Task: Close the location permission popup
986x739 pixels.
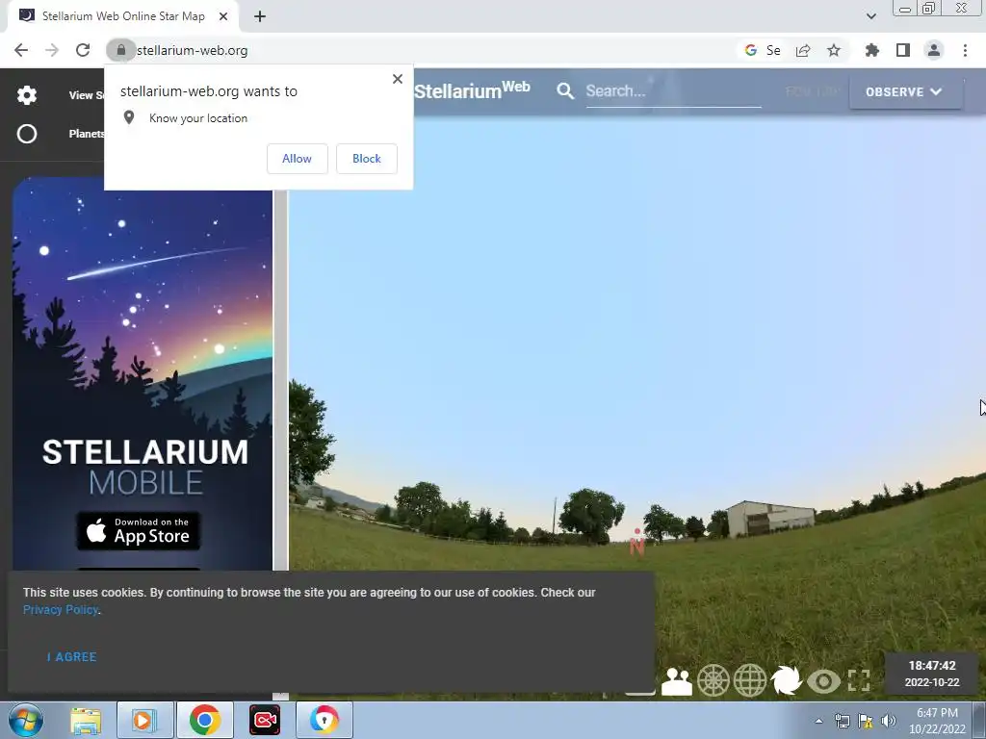Action: tap(398, 79)
